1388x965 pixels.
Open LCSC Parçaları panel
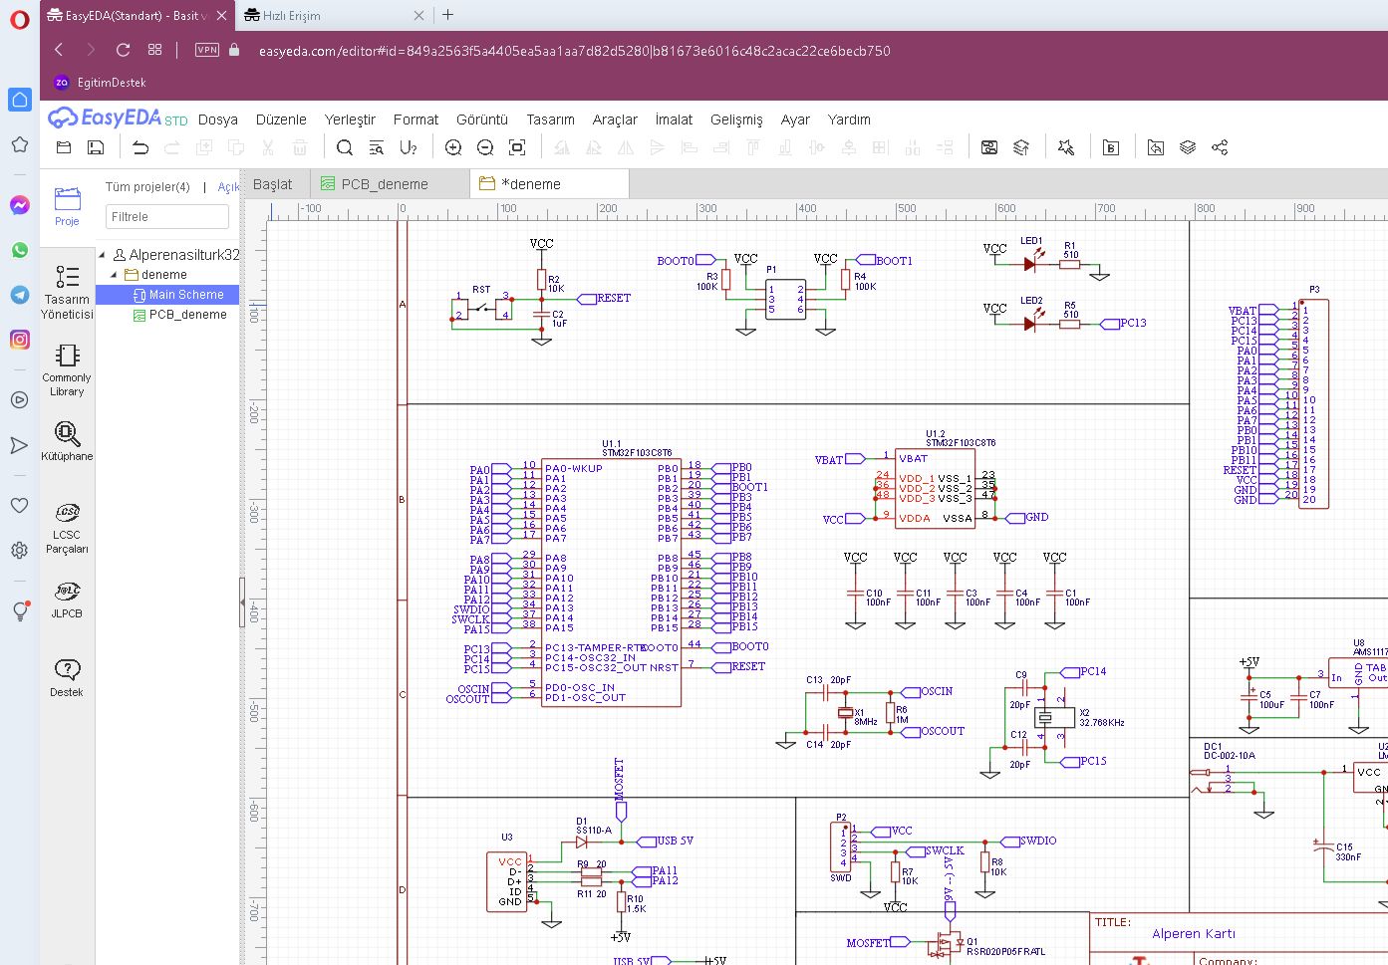coord(67,527)
